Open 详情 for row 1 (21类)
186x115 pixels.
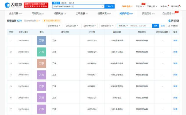pyautogui.click(x=175, y=40)
